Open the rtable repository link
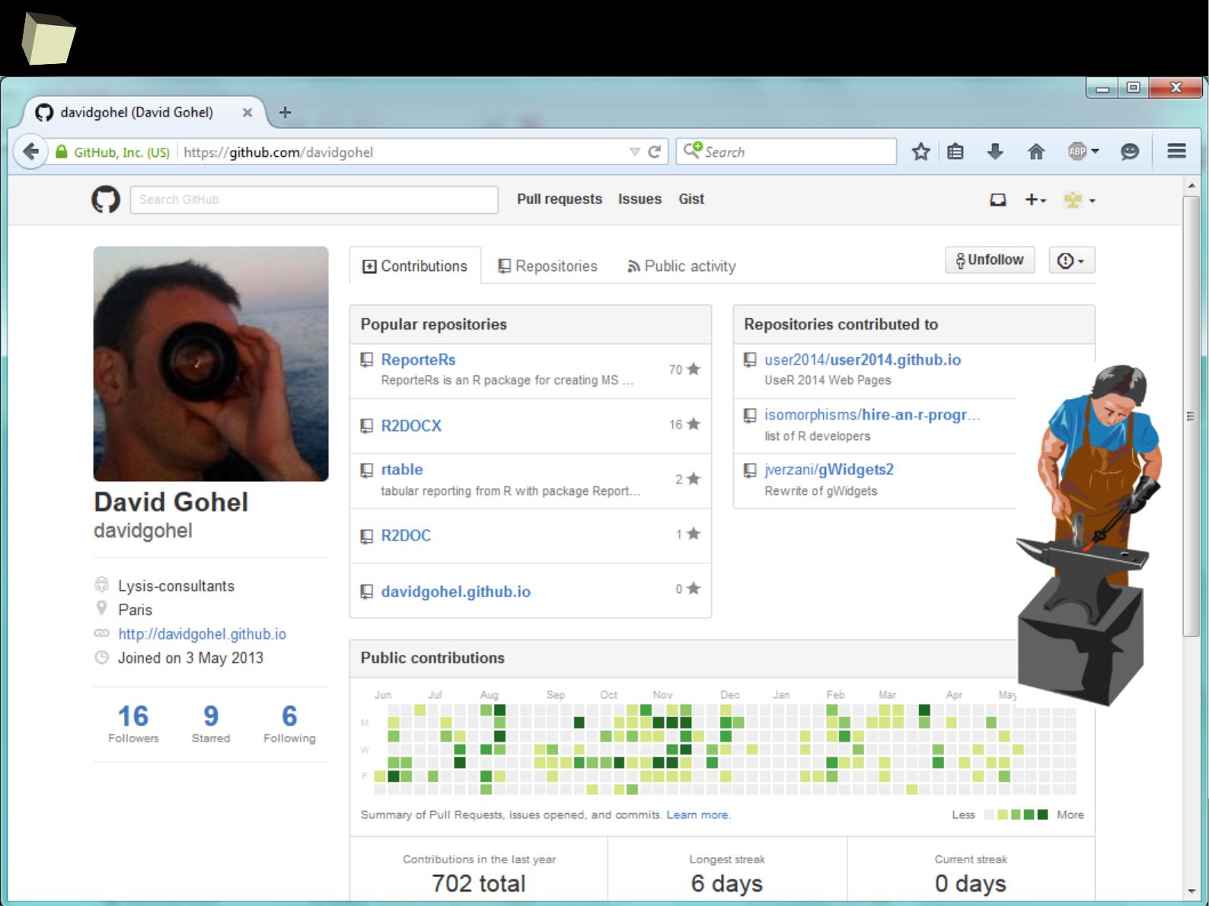Screen dimensions: 1209x906 [402, 469]
